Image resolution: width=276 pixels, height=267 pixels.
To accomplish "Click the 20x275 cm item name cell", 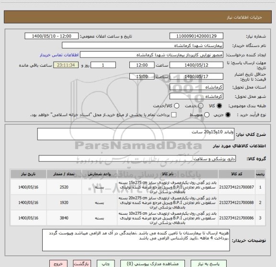I will click(x=168, y=203).
